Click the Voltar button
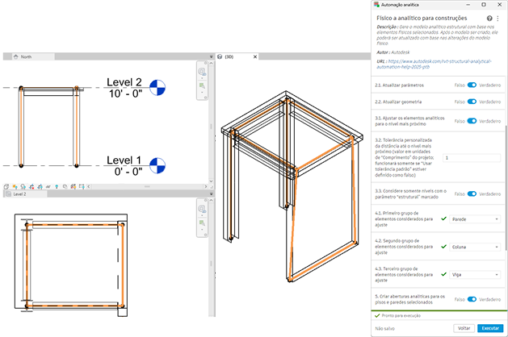Image resolution: width=508 pixels, height=337 pixels. [x=464, y=328]
